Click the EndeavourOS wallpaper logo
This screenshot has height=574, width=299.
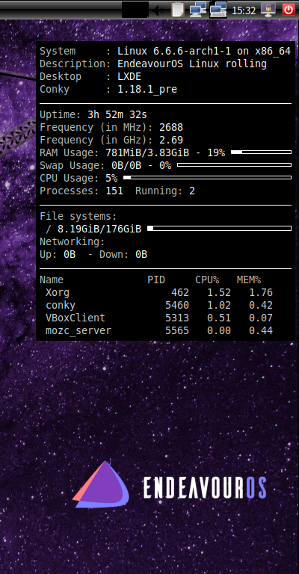(169, 484)
